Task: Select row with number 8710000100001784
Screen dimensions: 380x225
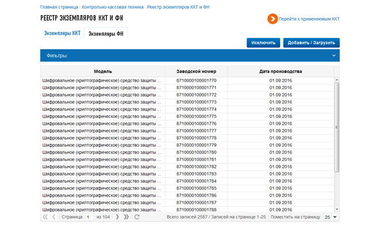Action: (187, 181)
